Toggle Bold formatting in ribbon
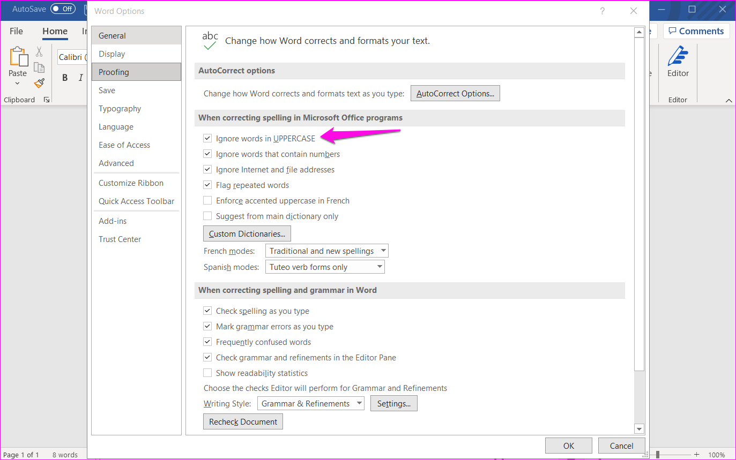736x460 pixels. click(65, 78)
